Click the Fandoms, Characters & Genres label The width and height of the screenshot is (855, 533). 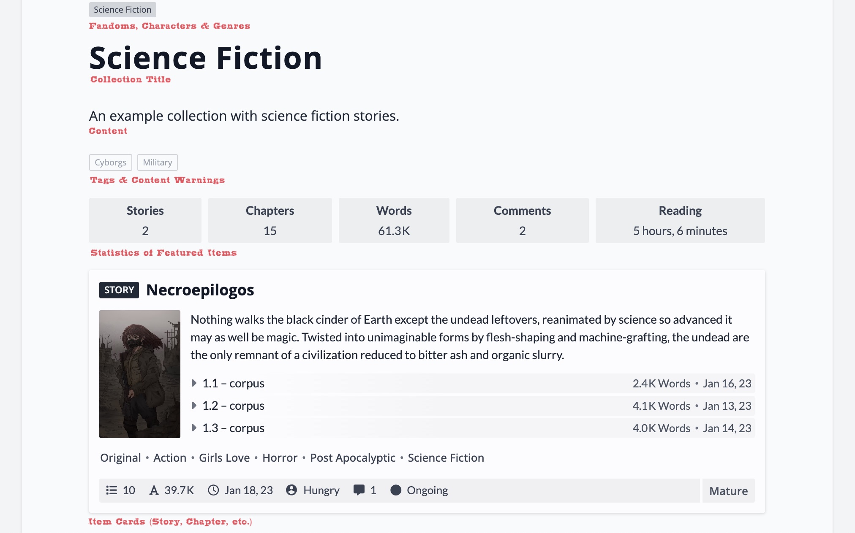click(170, 26)
